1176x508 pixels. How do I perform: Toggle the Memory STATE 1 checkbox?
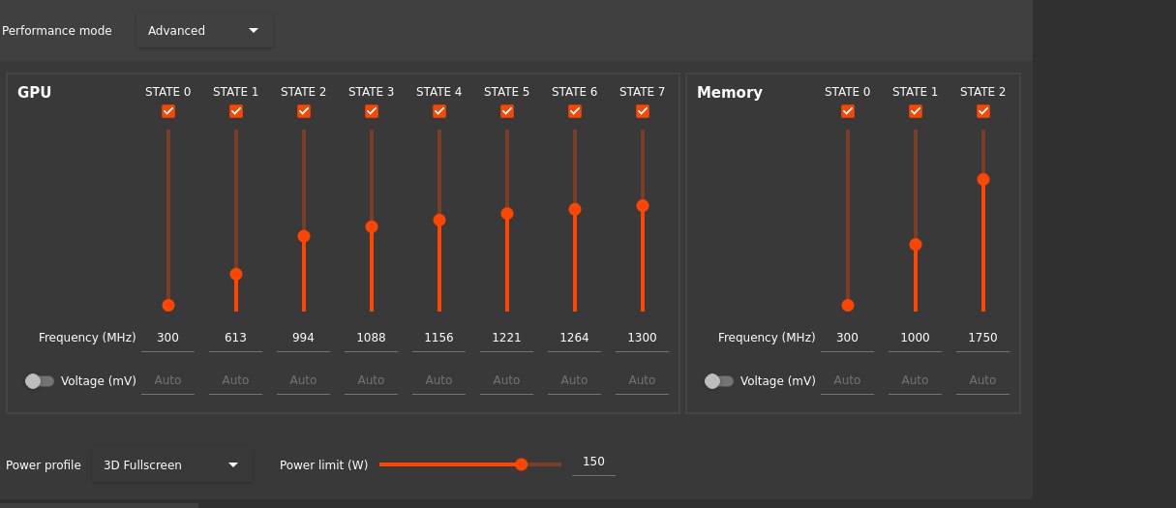point(916,111)
